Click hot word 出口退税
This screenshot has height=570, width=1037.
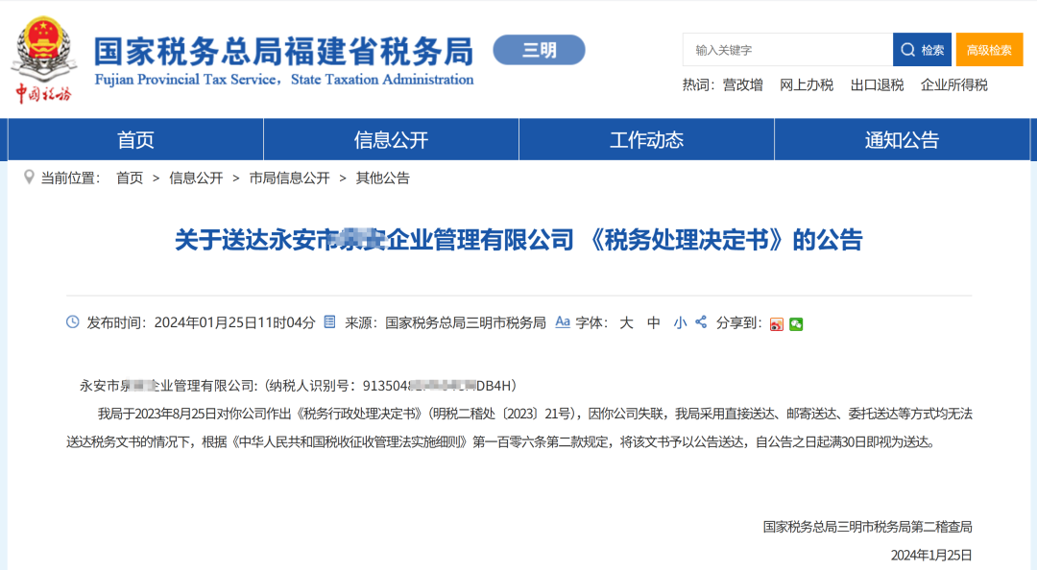(x=877, y=85)
